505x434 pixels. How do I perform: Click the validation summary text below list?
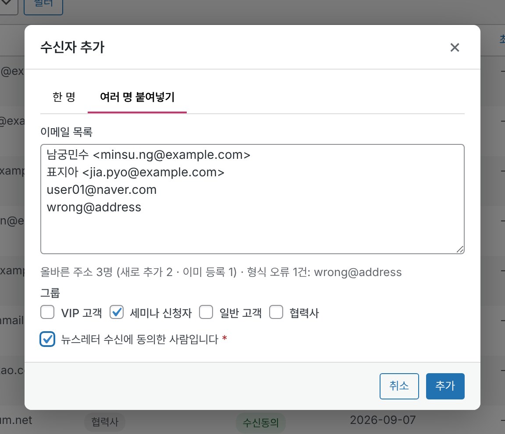point(221,272)
